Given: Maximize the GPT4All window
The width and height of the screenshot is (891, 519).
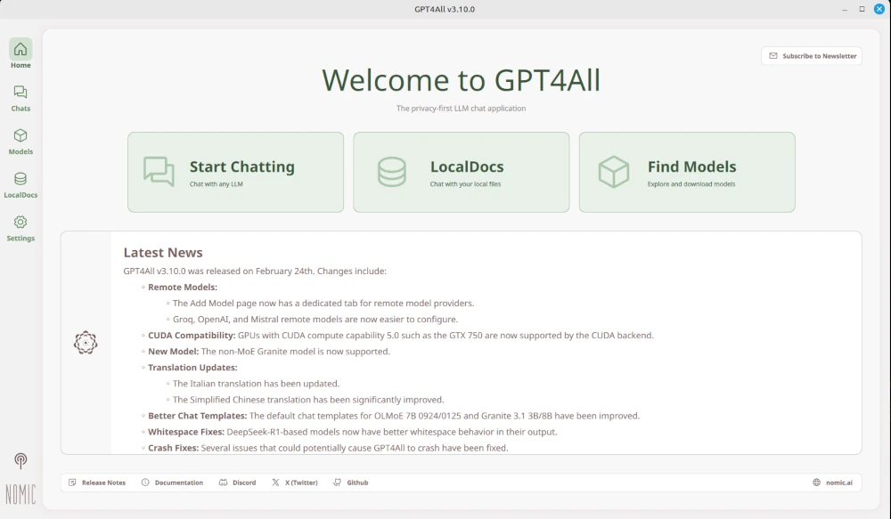Looking at the screenshot, I should pos(862,9).
